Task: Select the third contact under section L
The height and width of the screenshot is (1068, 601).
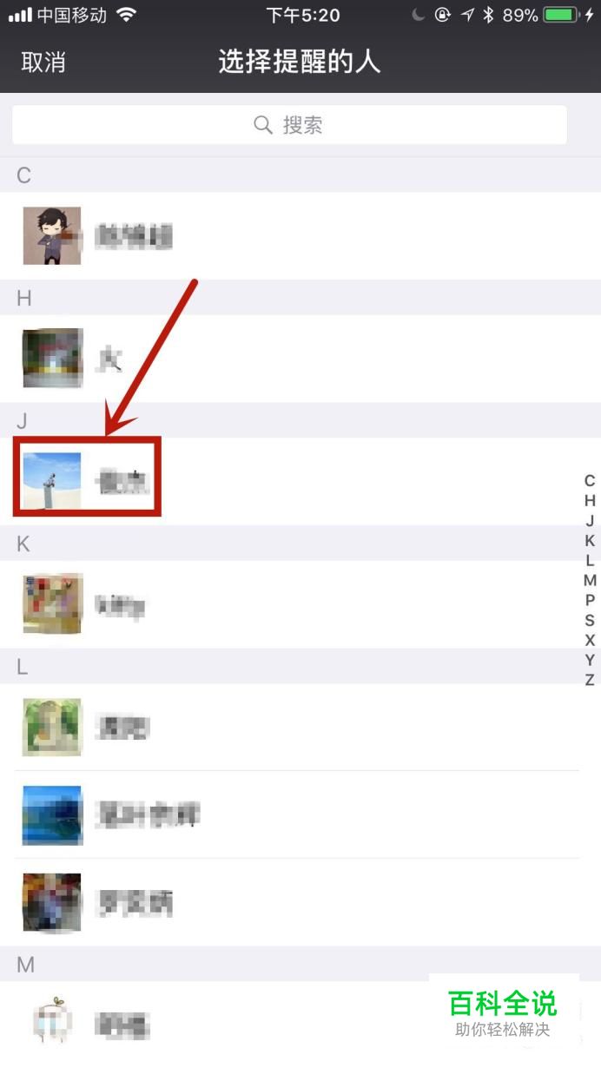Action: click(x=300, y=903)
